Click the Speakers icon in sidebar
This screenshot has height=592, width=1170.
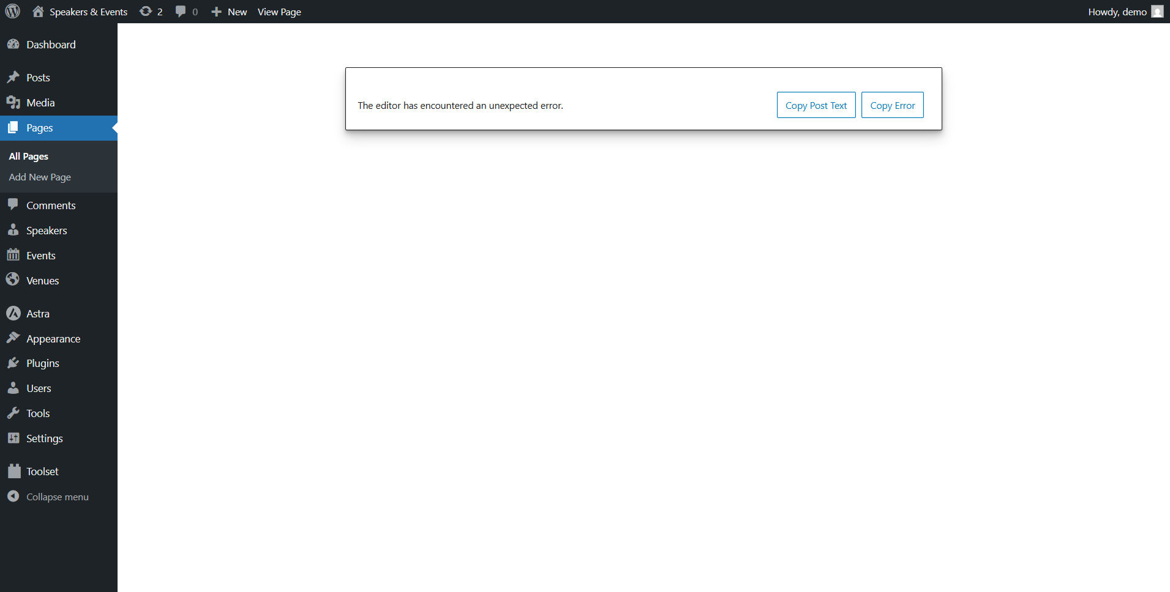click(x=13, y=231)
